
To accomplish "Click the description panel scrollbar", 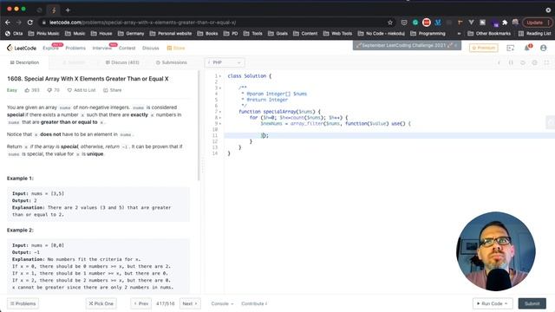I will tap(199, 126).
